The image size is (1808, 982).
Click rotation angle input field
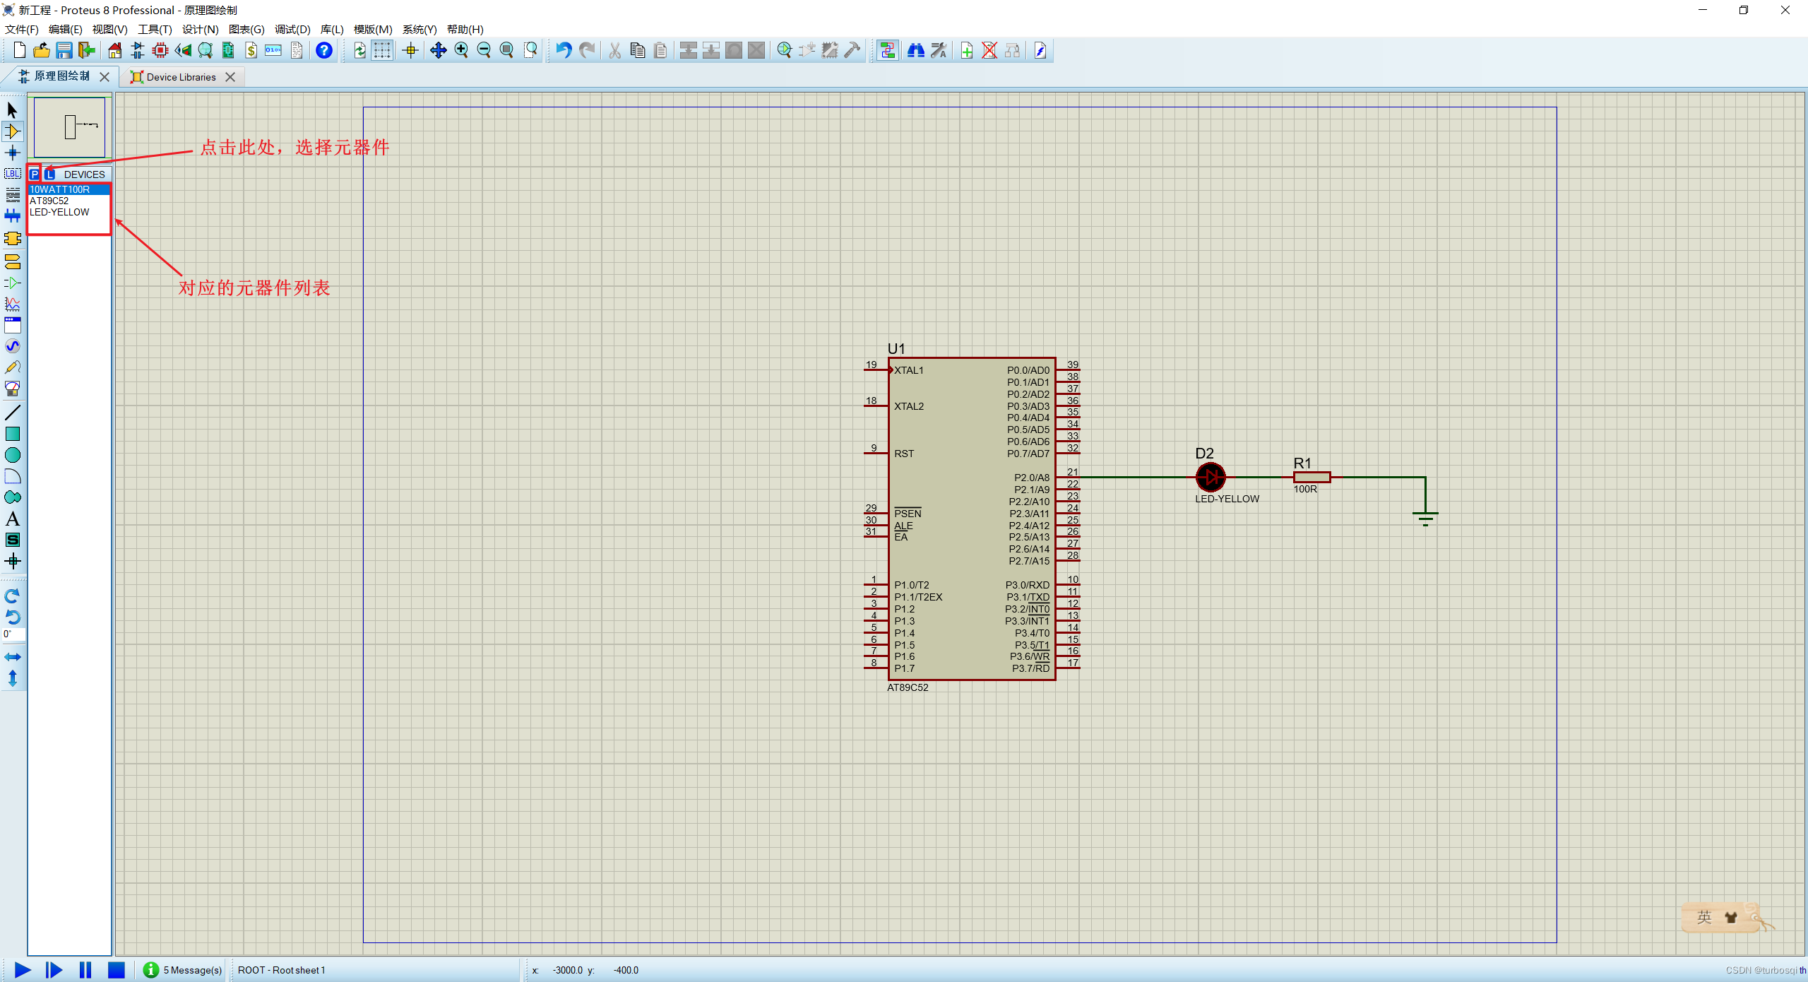(13, 634)
